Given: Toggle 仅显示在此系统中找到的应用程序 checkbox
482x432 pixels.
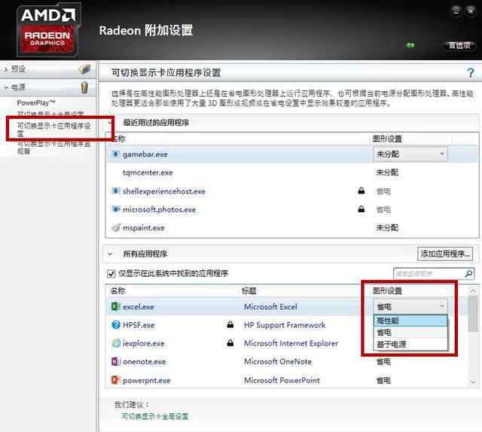Looking at the screenshot, I should pos(111,273).
